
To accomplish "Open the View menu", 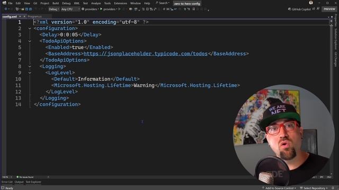I will tap(27, 3).
